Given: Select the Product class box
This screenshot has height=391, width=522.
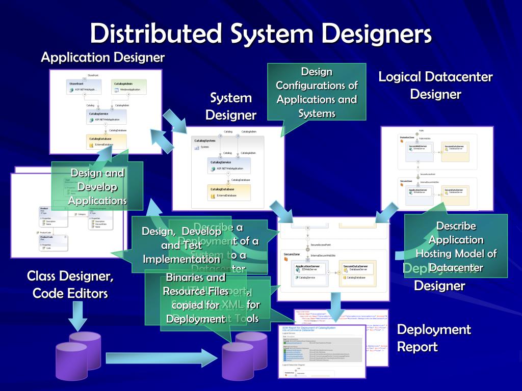Looking at the screenshot, I should [53, 217].
